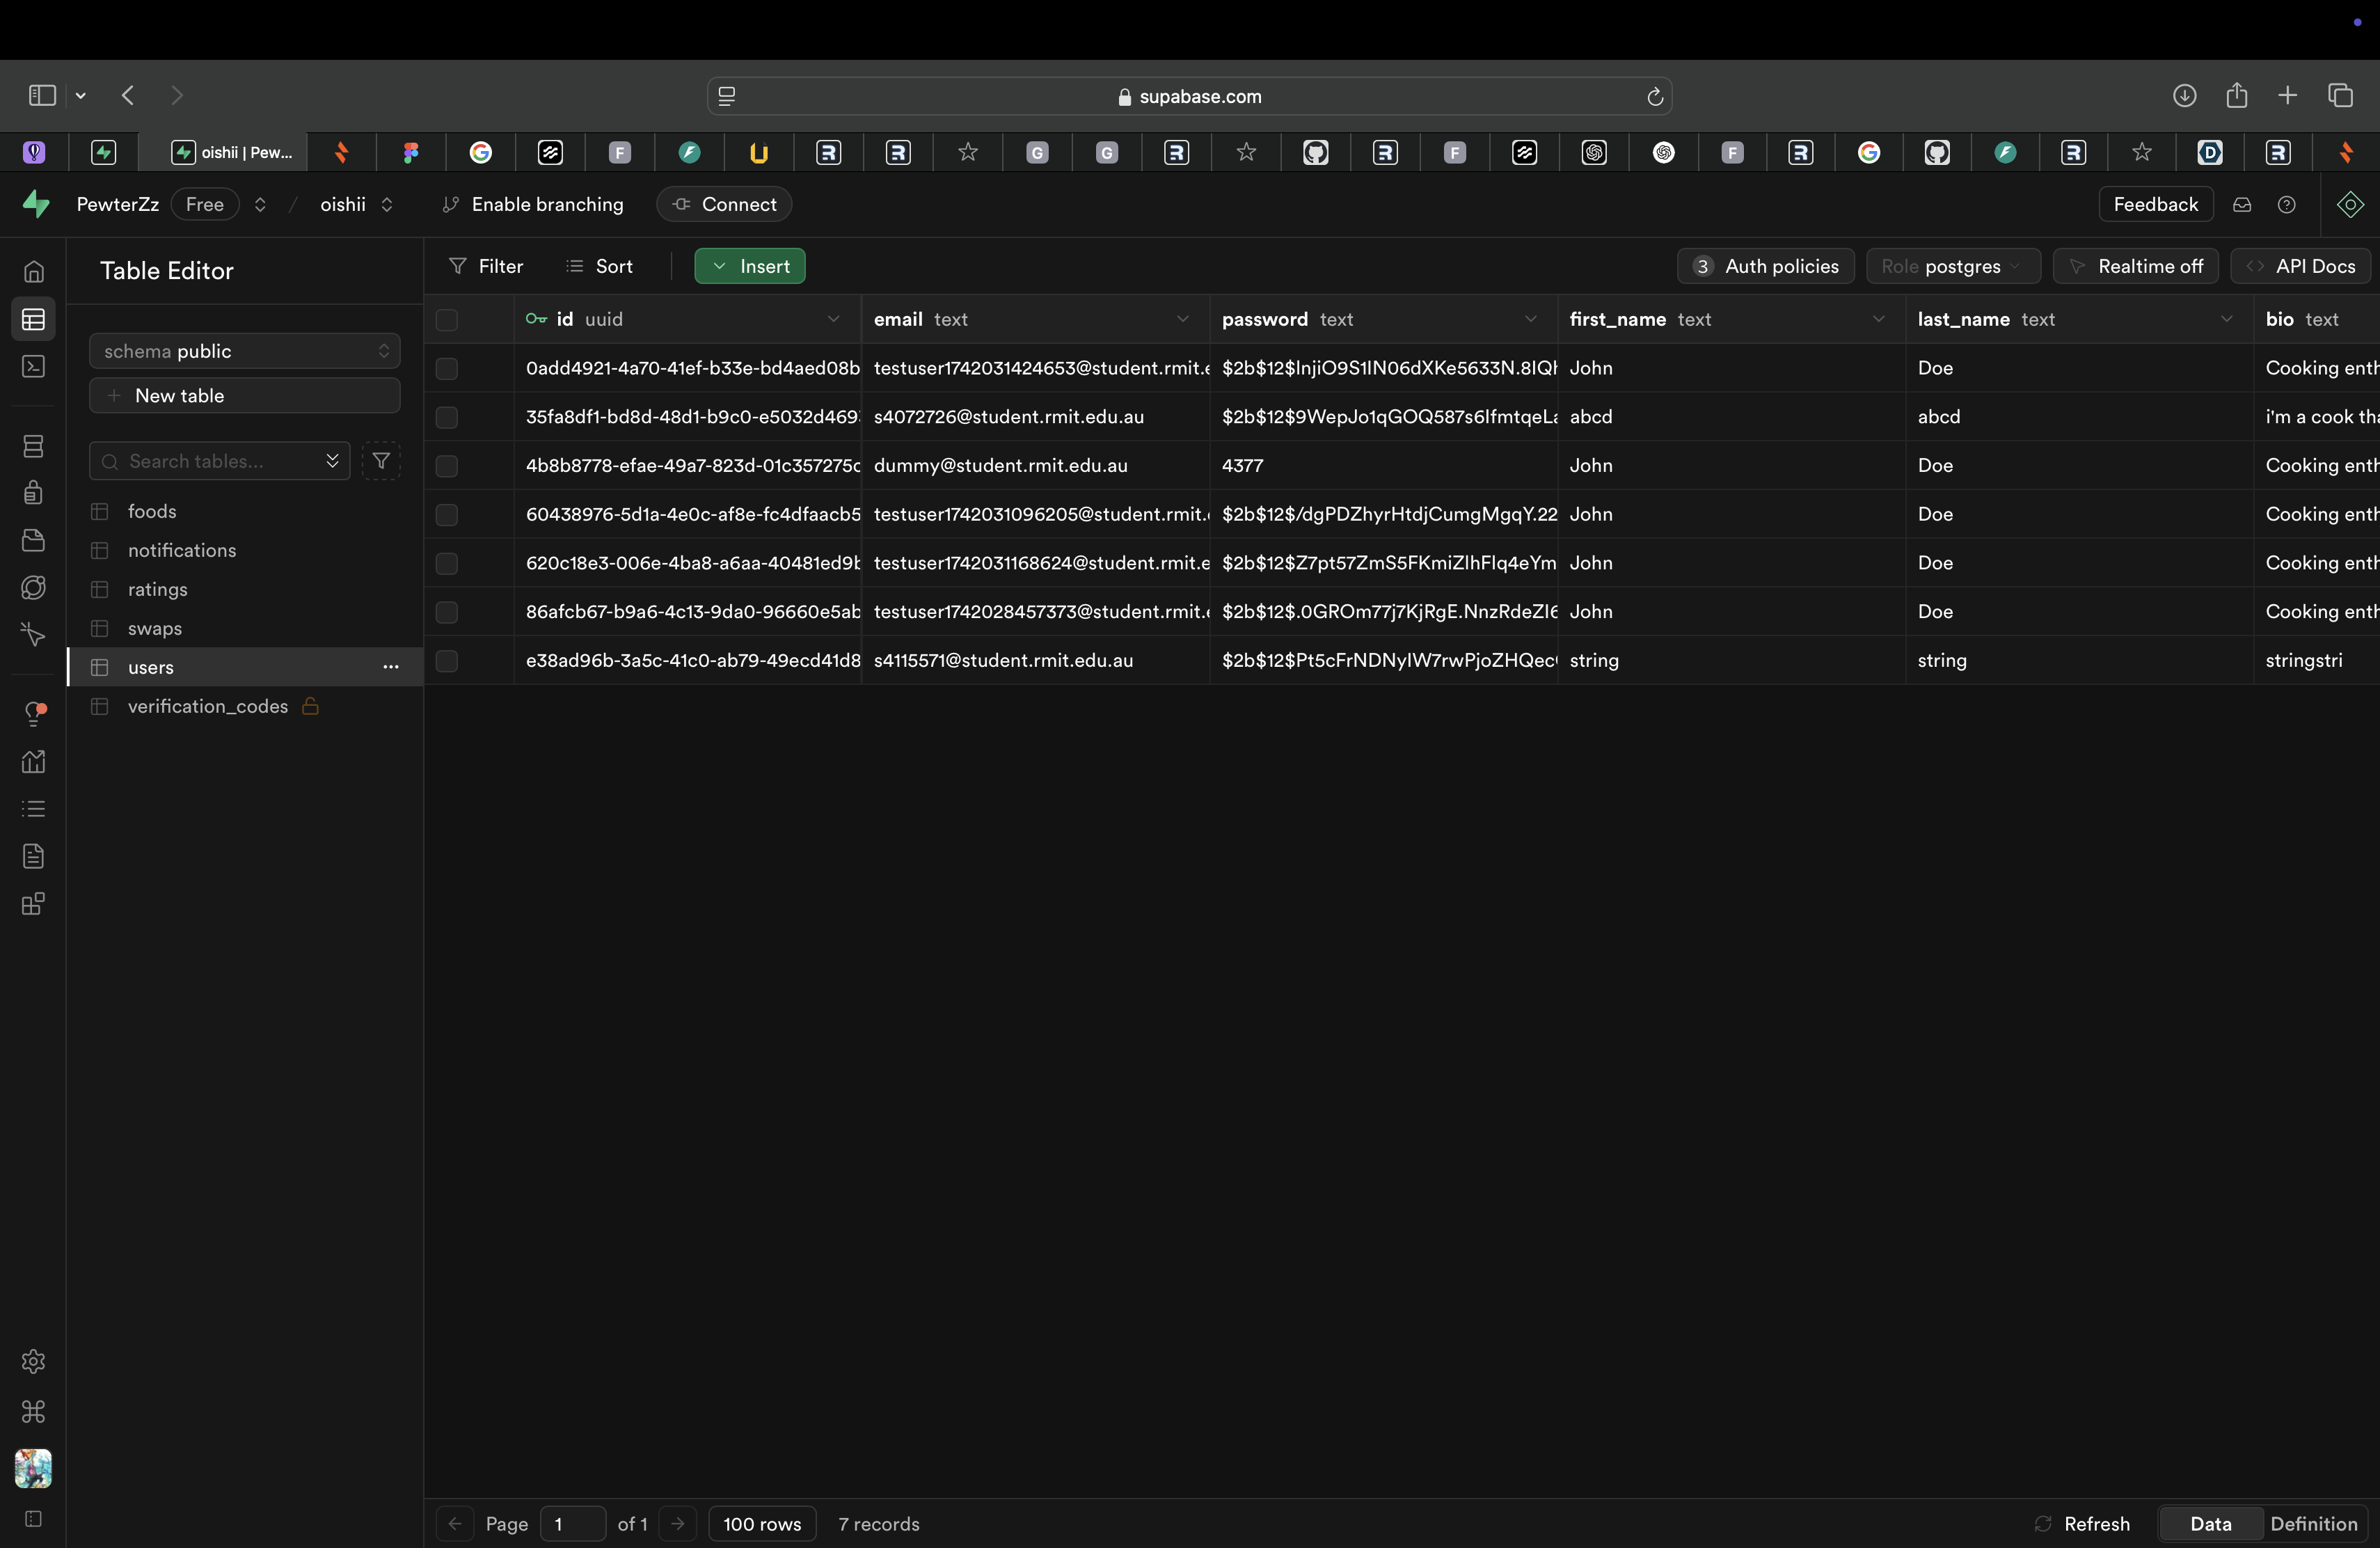Toggle the select-all rows header checkbox
Image resolution: width=2380 pixels, height=1548 pixels.
447,320
